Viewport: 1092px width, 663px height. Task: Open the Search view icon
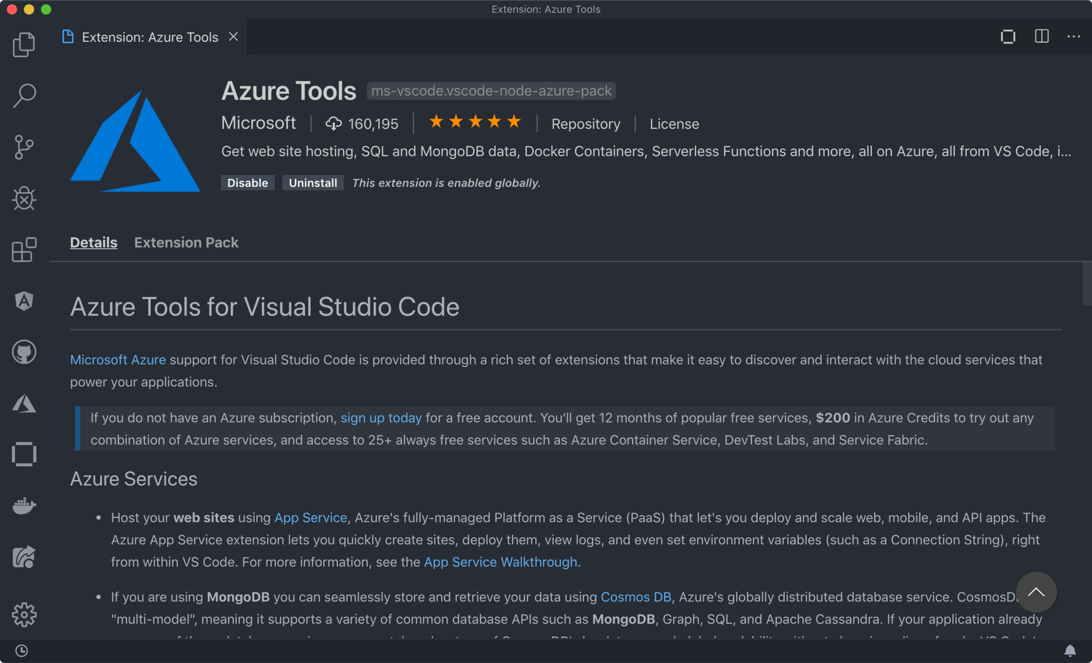24,96
